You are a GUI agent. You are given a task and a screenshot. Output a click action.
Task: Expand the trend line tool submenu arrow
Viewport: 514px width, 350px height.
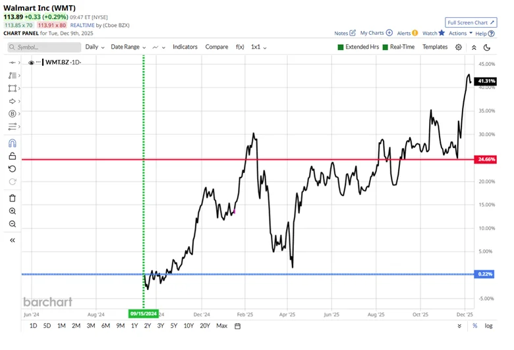pyautogui.click(x=19, y=63)
